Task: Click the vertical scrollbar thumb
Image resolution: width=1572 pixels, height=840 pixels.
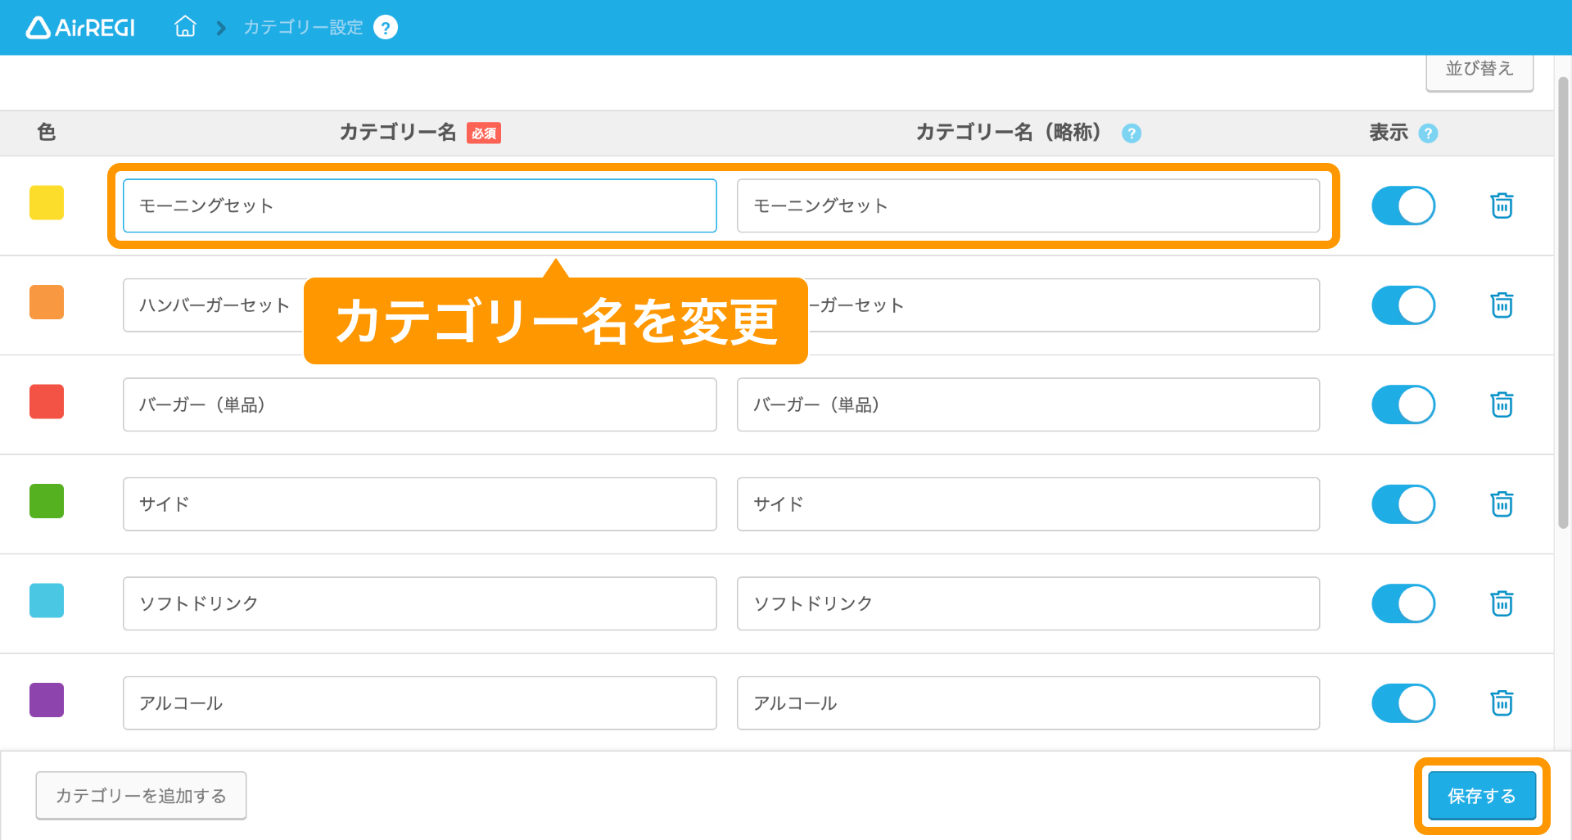Action: click(x=1563, y=303)
